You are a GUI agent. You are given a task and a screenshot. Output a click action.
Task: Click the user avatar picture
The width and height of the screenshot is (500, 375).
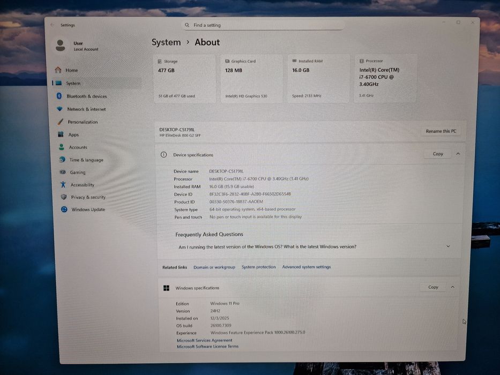click(x=60, y=46)
